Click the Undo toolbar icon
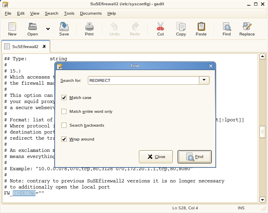Viewport: 268px width, 213px height. point(114,29)
